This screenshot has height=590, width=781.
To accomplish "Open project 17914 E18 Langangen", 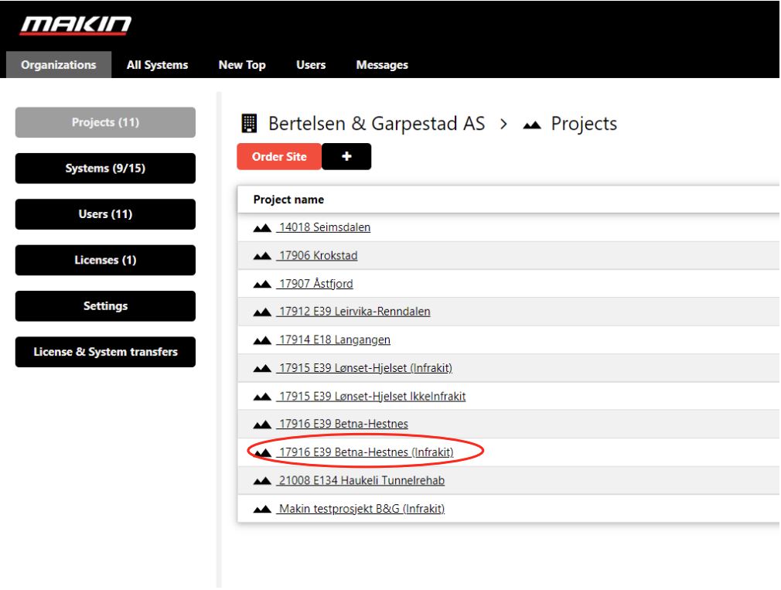I will 335,340.
